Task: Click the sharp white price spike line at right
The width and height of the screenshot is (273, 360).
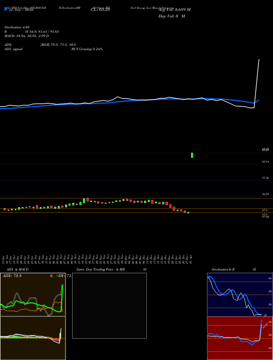Action: (x=257, y=83)
